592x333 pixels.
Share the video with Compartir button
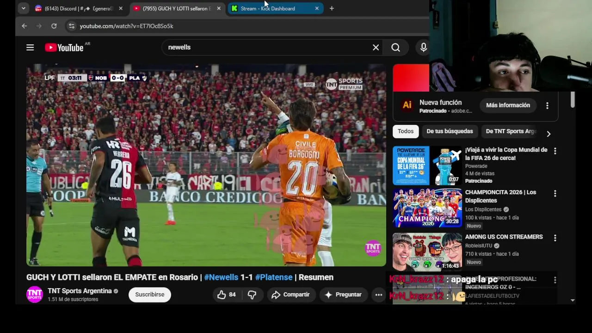click(290, 295)
